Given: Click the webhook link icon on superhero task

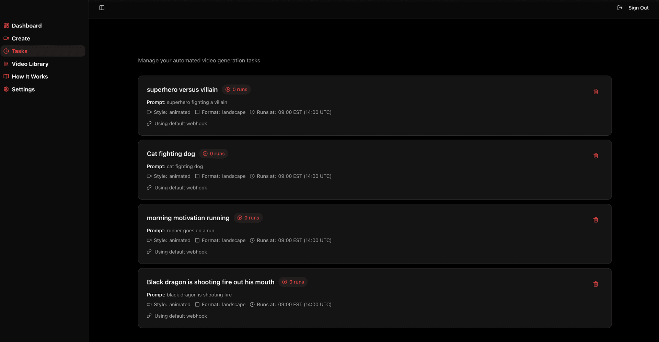Looking at the screenshot, I should (x=149, y=123).
